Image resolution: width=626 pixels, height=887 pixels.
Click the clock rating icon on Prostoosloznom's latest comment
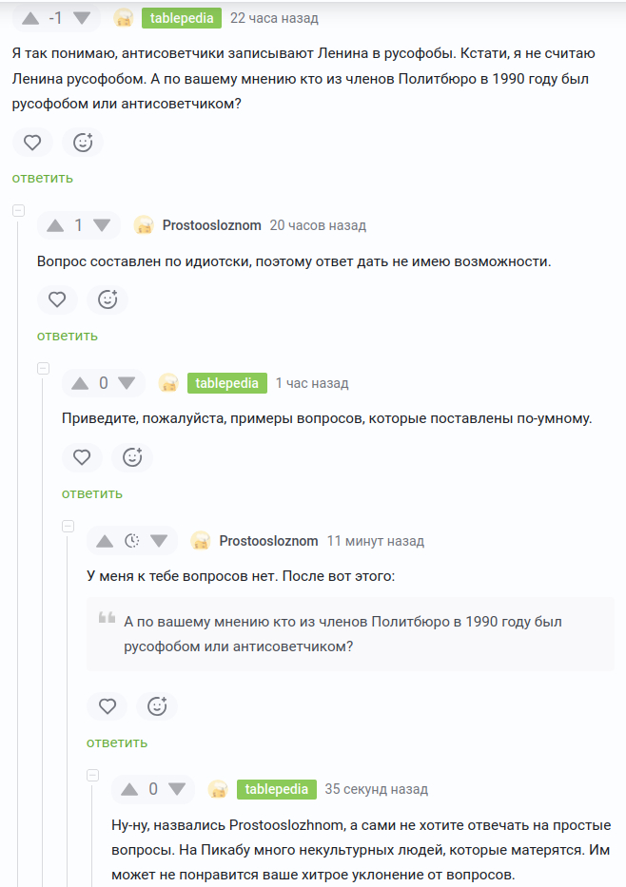pyautogui.click(x=130, y=540)
